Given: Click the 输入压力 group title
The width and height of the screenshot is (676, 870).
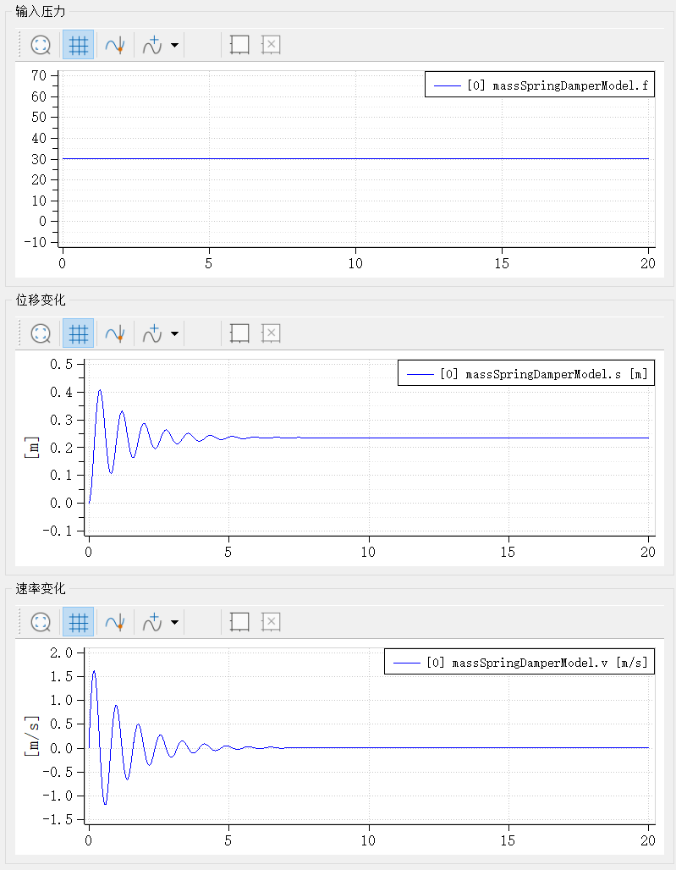Looking at the screenshot, I should [41, 11].
